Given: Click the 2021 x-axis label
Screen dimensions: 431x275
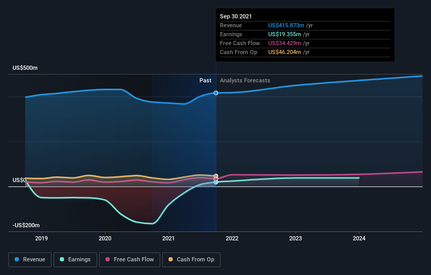Looking at the screenshot, I should 169,238.
